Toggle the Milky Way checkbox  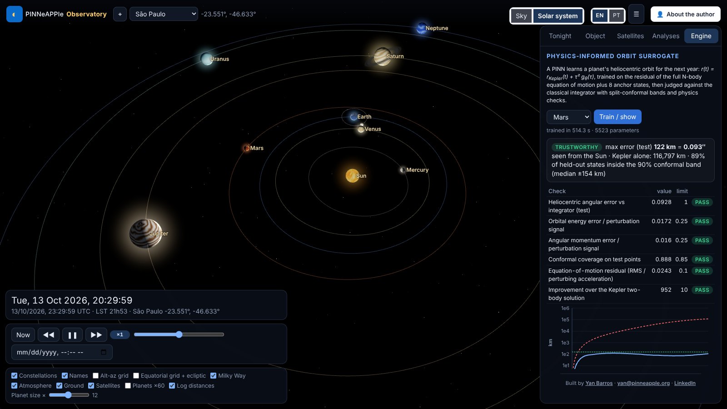pyautogui.click(x=213, y=376)
